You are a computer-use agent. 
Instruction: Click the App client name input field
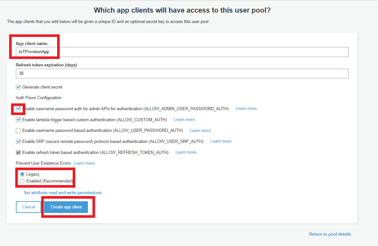pyautogui.click(x=182, y=52)
